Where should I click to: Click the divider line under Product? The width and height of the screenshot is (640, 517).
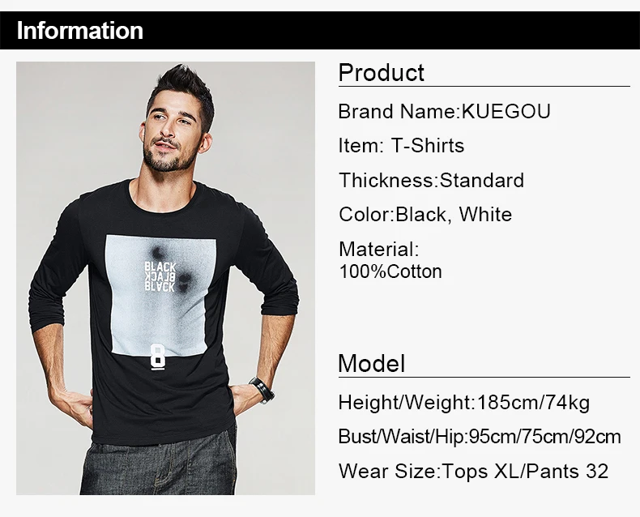[x=484, y=86]
